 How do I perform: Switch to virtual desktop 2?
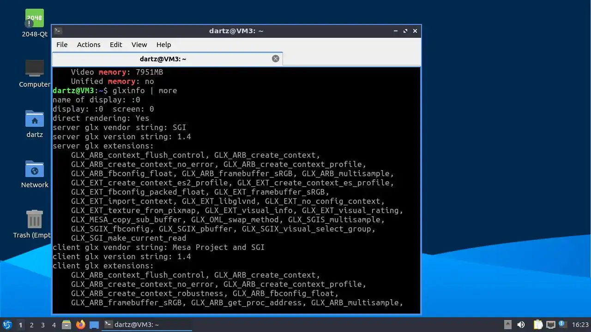[x=32, y=325]
